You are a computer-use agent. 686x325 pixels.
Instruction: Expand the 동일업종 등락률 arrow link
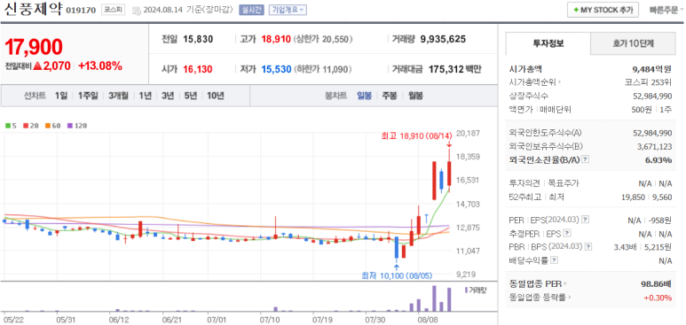[570, 298]
